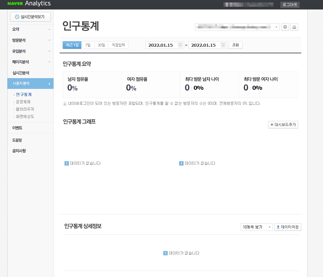Open the site selection dropdown
323x277 pixels.
click(x=237, y=27)
